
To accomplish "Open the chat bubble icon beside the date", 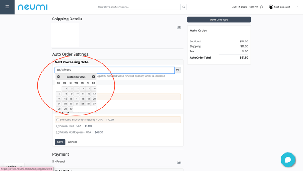I will coord(262,7).
